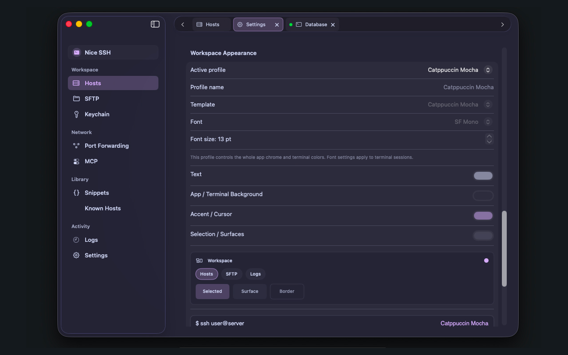Click the Hosts server icon in sidebar
The image size is (568, 355).
(76, 83)
